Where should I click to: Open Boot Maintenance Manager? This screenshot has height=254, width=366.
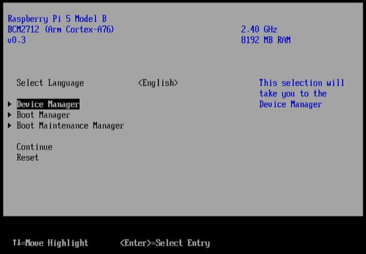[70, 125]
